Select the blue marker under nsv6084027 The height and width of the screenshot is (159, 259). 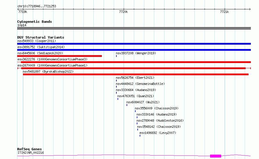[127, 105]
